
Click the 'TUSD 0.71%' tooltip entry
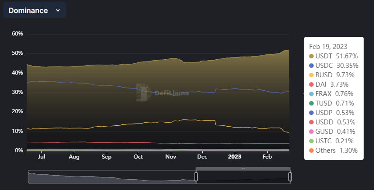point(332,103)
